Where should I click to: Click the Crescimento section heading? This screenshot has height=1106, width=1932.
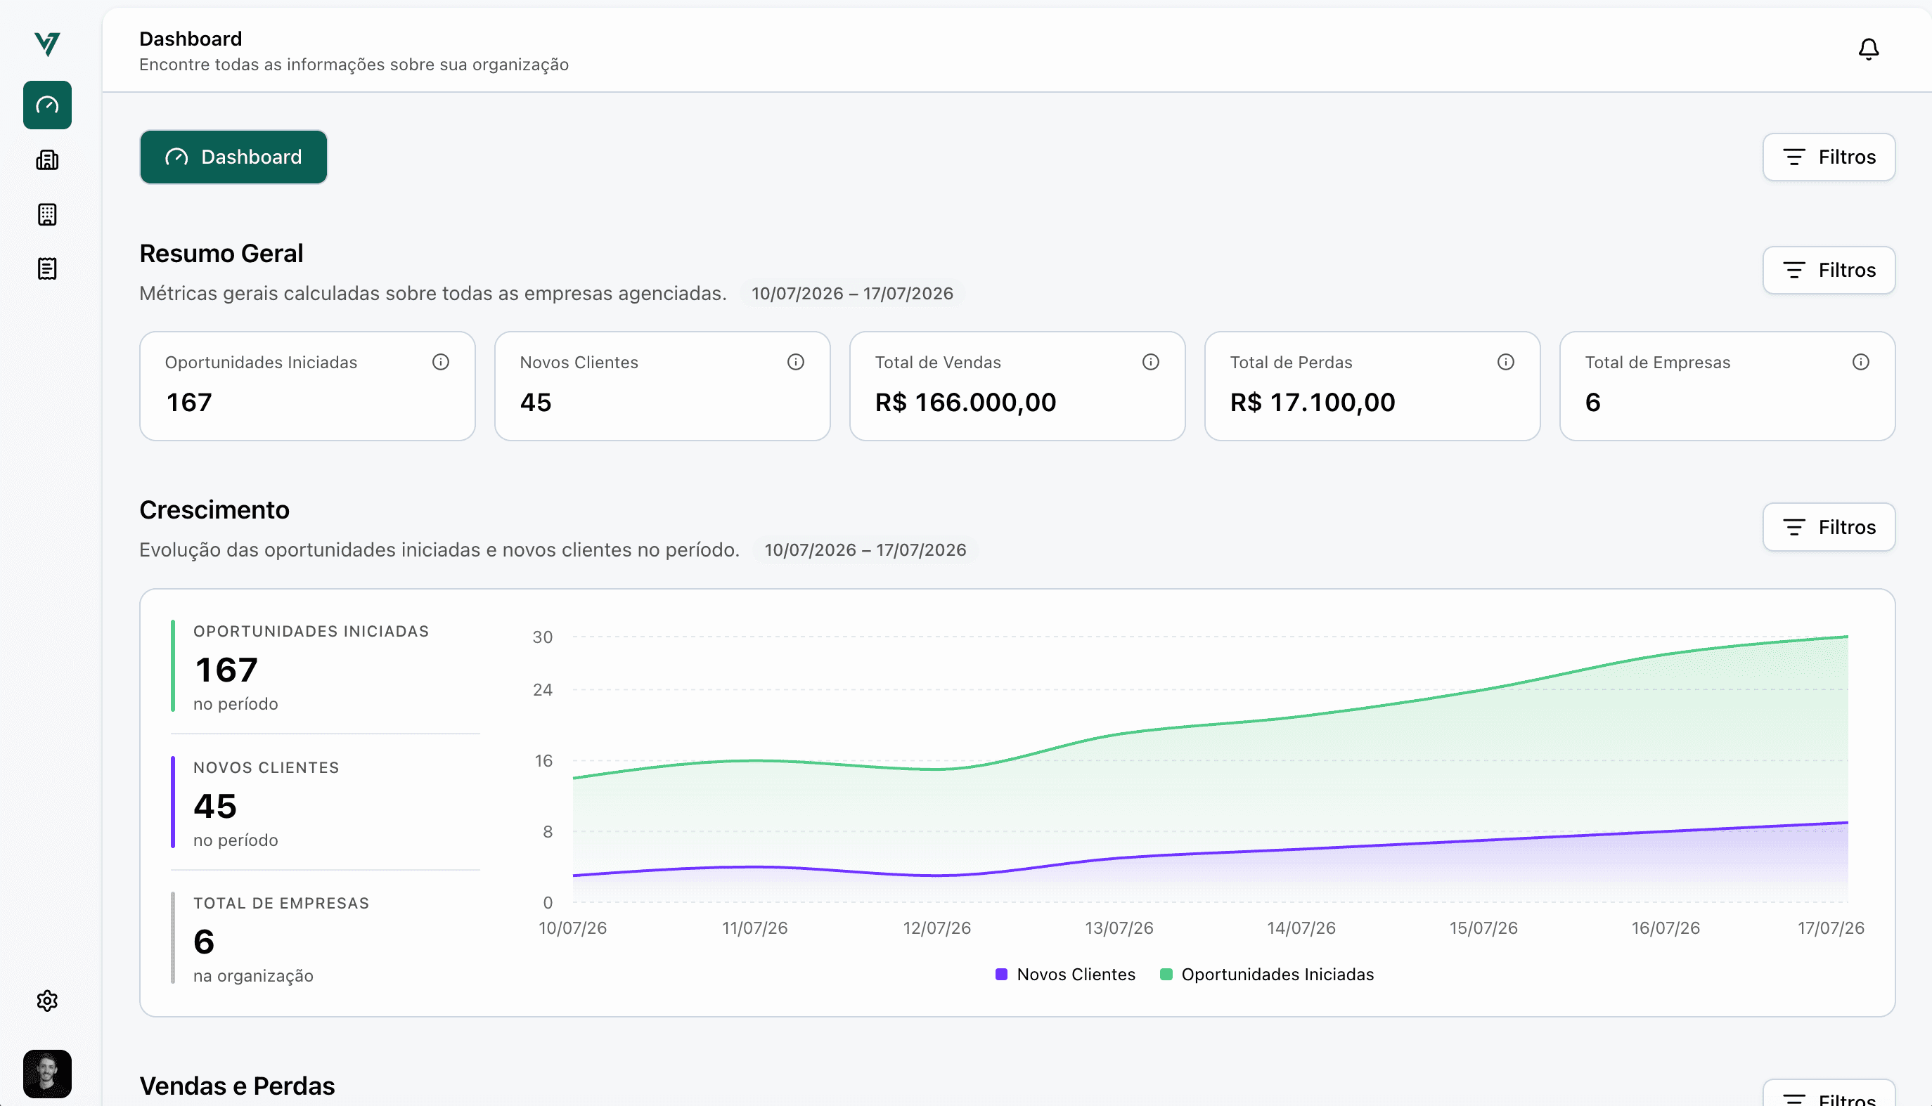pyautogui.click(x=214, y=509)
